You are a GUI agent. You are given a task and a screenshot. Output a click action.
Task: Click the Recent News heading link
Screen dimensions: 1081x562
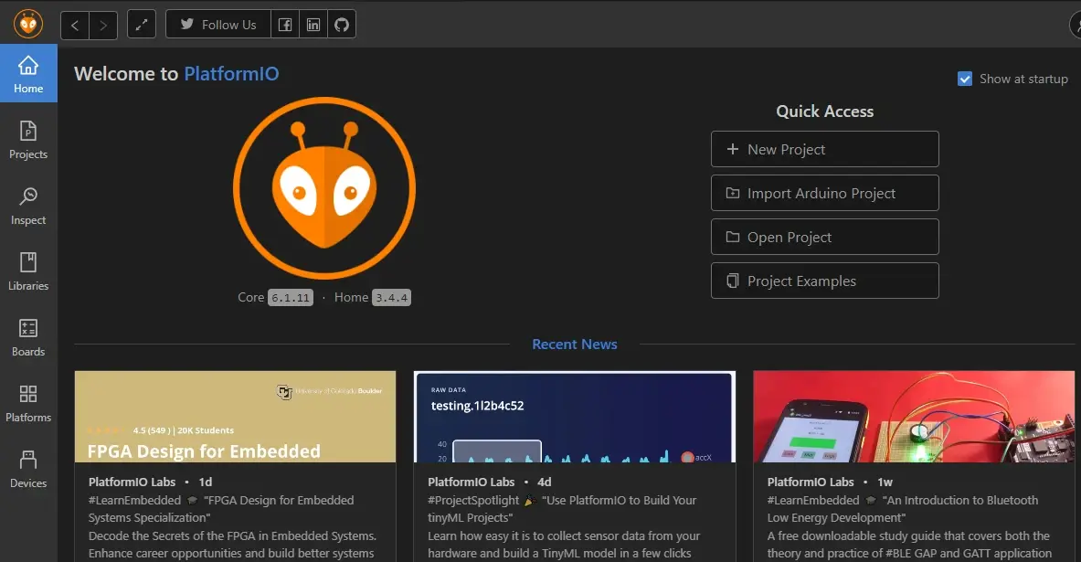(x=574, y=345)
